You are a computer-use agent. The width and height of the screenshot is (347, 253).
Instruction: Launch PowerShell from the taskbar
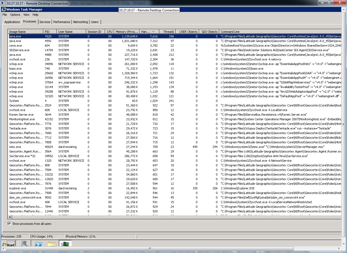pos(38,244)
